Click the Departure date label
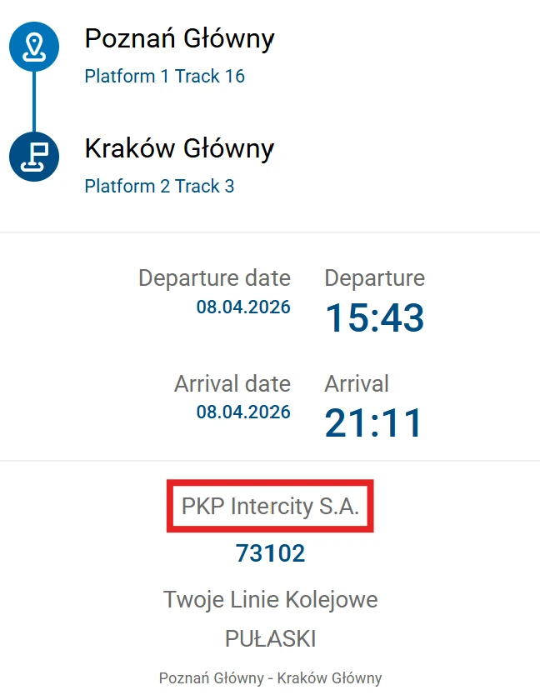540x700 pixels. [214, 278]
